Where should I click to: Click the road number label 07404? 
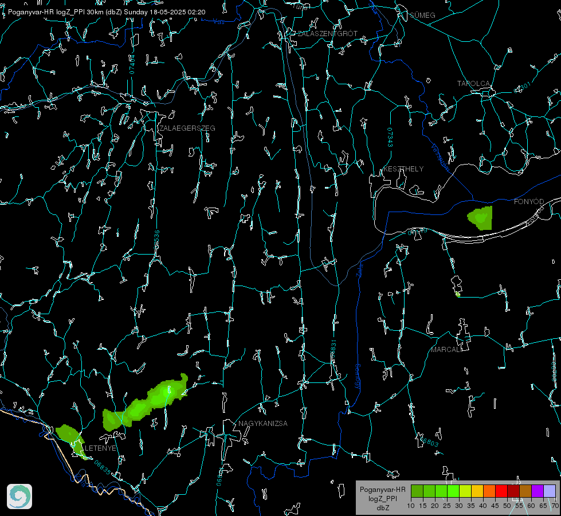[x=132, y=64]
